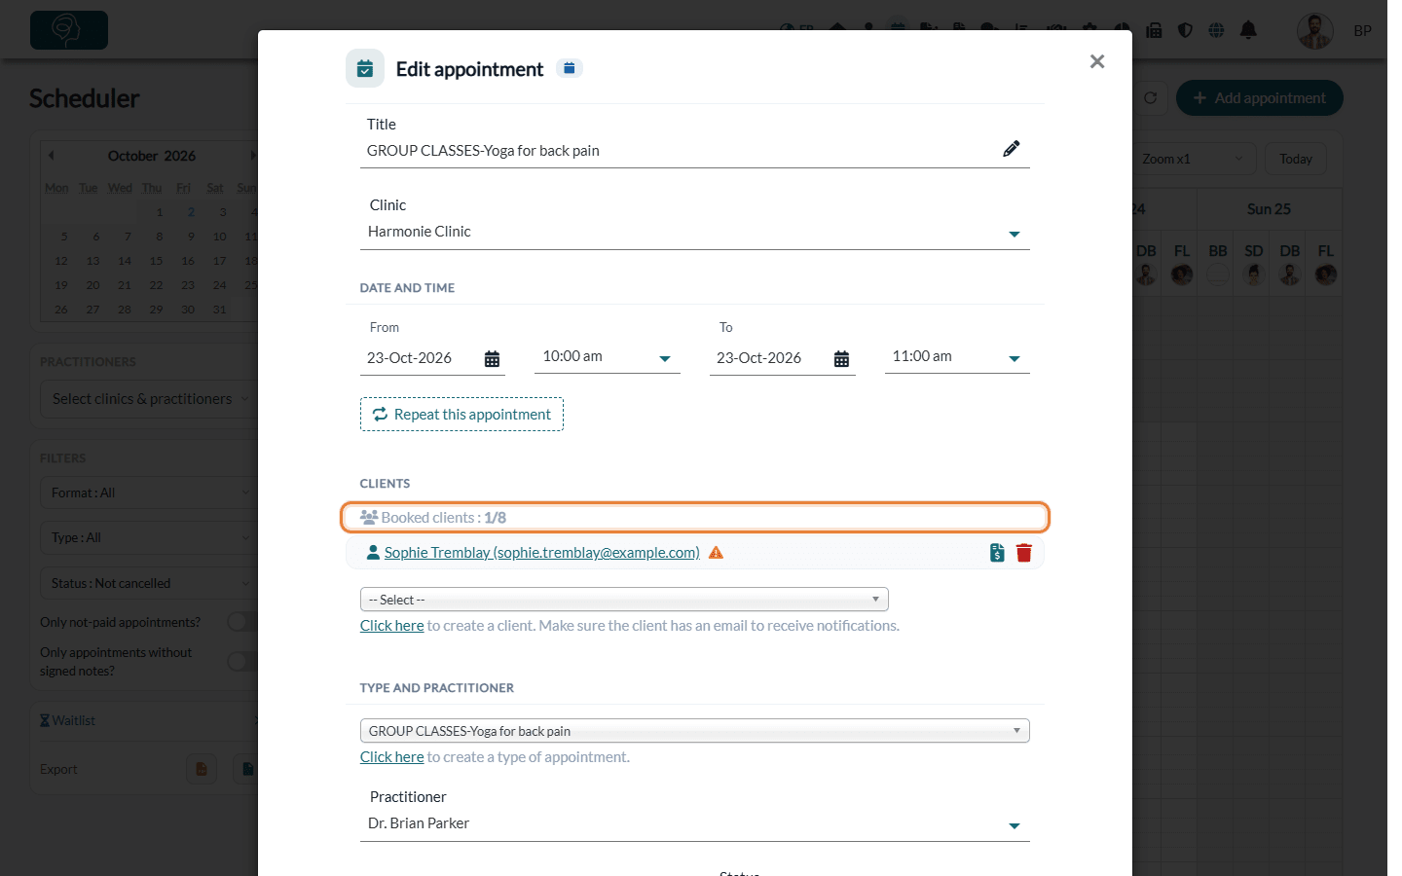1402x876 pixels.
Task: Expand the Practitioner dropdown showing Dr. Brian Parker
Action: click(x=695, y=823)
